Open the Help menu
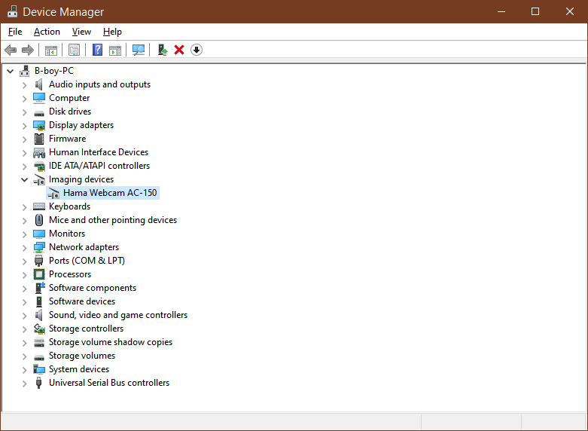This screenshot has height=431, width=588. [x=112, y=32]
